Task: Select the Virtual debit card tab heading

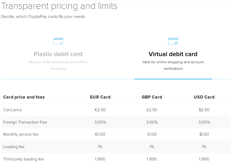Action: 173,54
